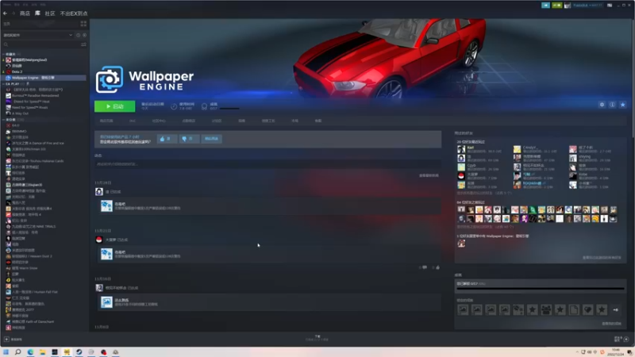Go forward with the Steam forward arrow
Image resolution: width=635 pixels, height=357 pixels.
coord(13,13)
